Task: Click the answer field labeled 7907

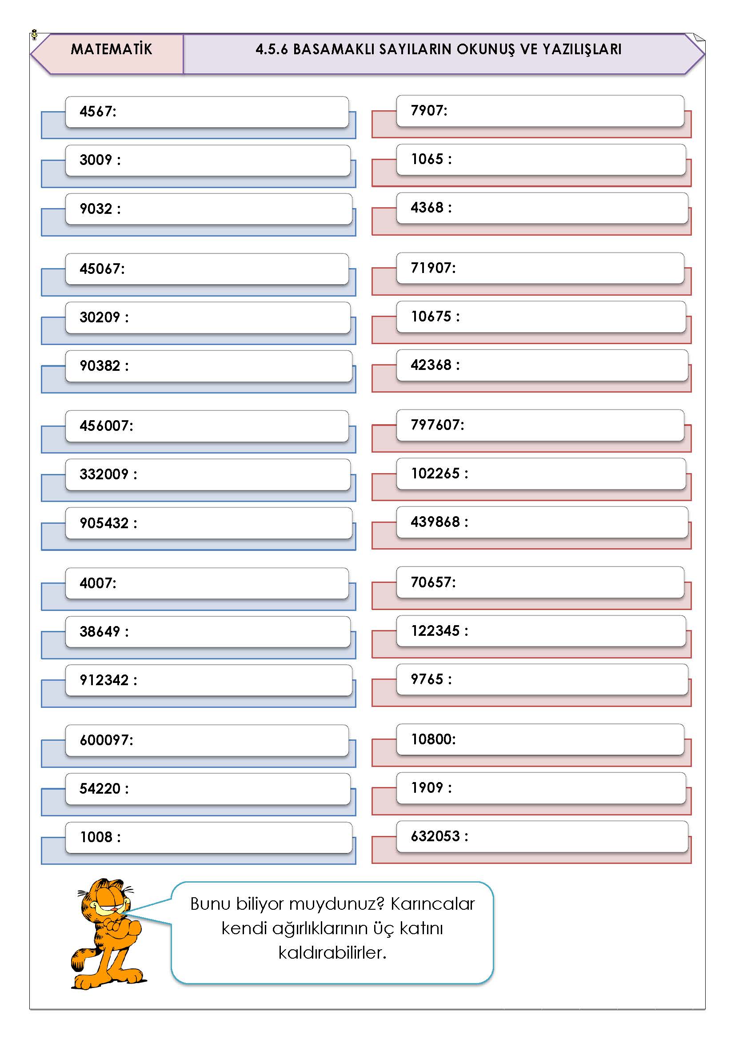Action: coord(540,111)
